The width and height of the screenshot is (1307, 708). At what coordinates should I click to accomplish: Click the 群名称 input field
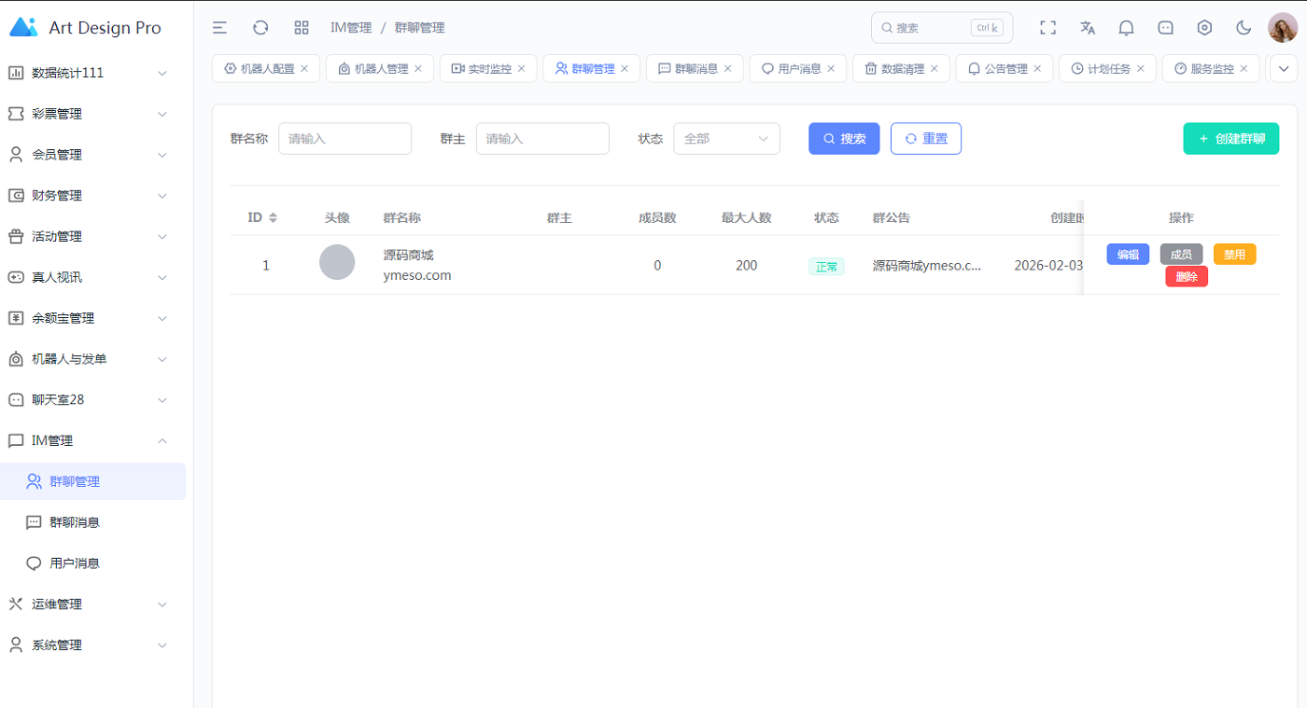pos(344,139)
